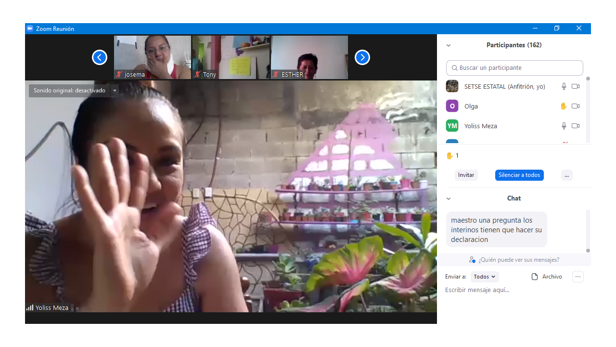This screenshot has height=347, width=616.
Task: Click the Escribir mensaje aquí field
Action: coord(514,290)
